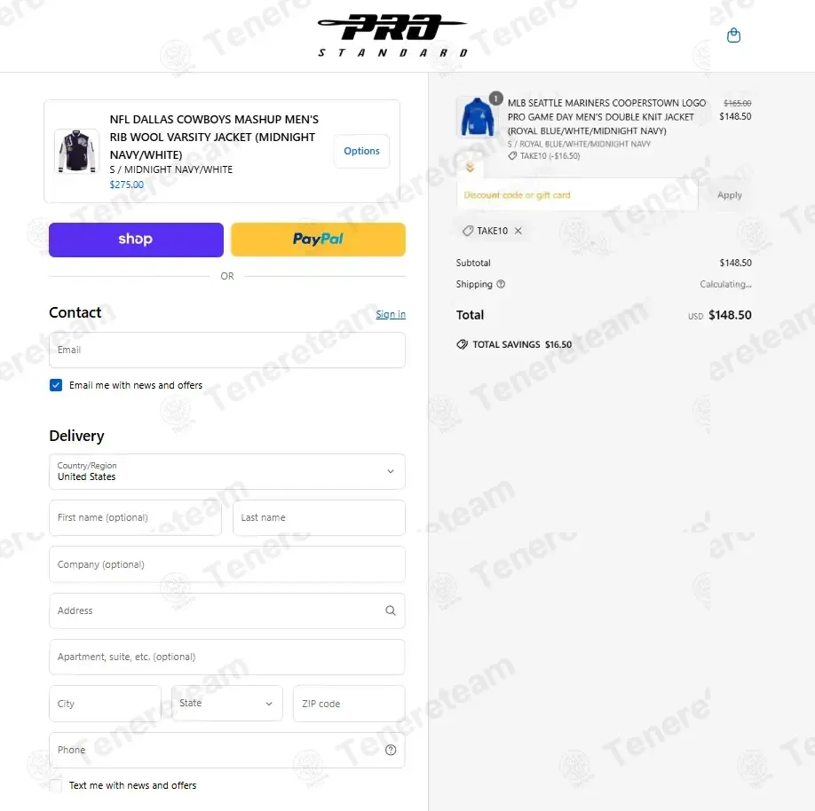Click the Pro Standard logo
The height and width of the screenshot is (811, 815).
[x=392, y=35]
